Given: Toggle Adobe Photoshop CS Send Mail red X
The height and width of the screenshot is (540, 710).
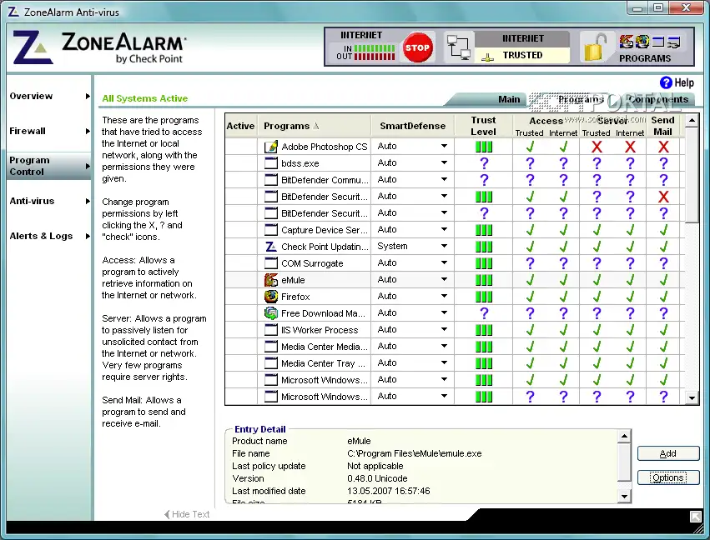Looking at the screenshot, I should click(x=663, y=147).
